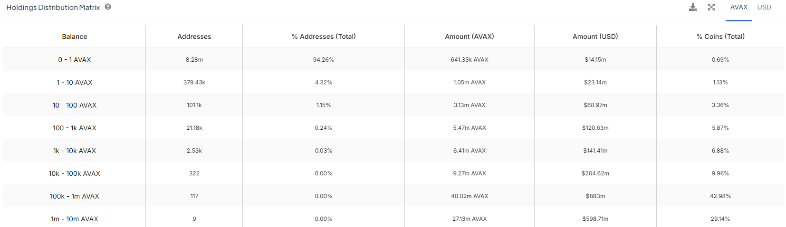Switch to the AVAX tab

coord(739,7)
